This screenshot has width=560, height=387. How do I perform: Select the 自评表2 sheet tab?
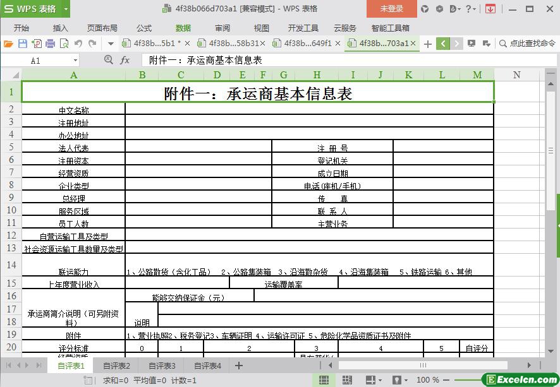click(116, 366)
